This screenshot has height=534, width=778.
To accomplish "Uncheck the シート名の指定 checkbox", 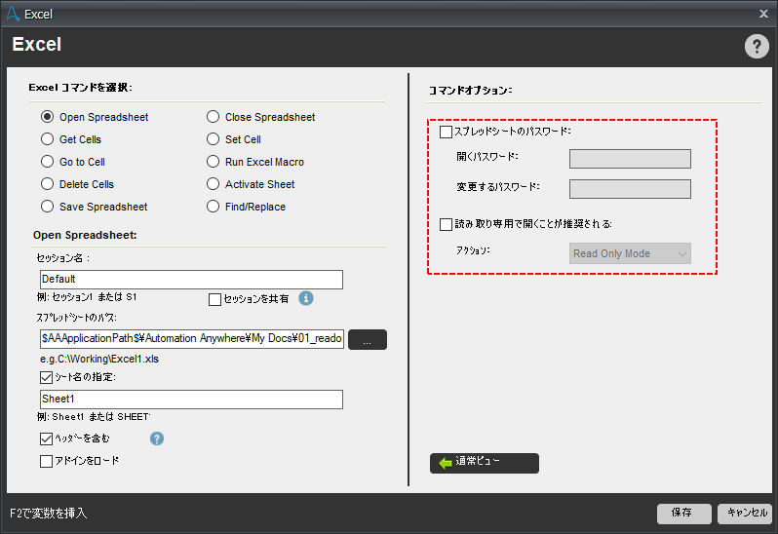I will tap(46, 377).
